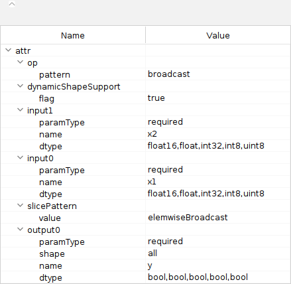This screenshot has width=291, height=284.
Task: Collapse the input0 node chevron
Action: tap(21, 158)
